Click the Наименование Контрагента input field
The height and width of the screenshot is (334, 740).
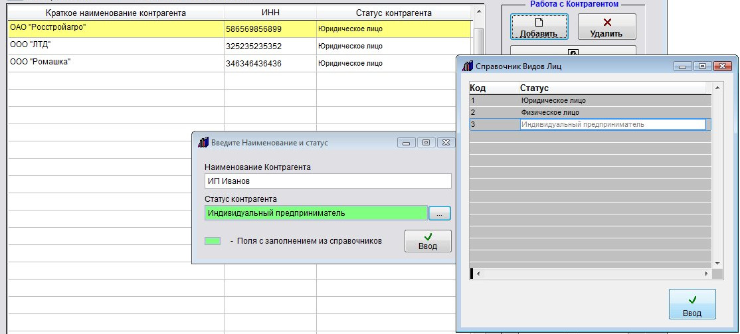(x=328, y=181)
